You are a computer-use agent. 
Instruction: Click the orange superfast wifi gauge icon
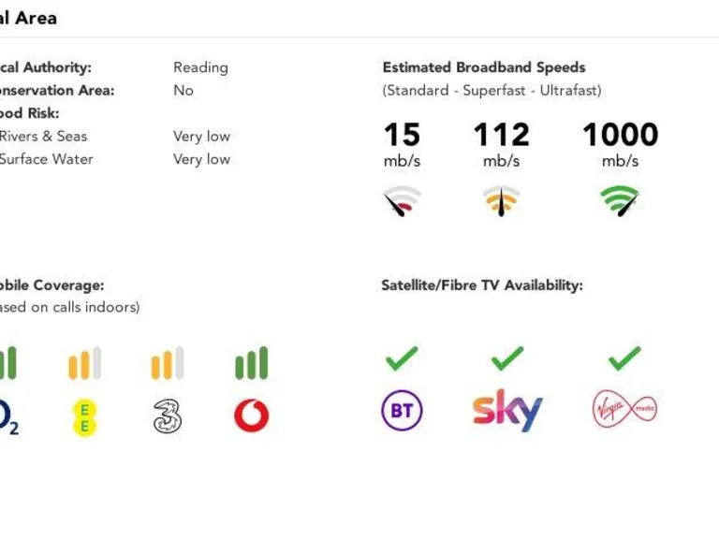click(x=501, y=200)
